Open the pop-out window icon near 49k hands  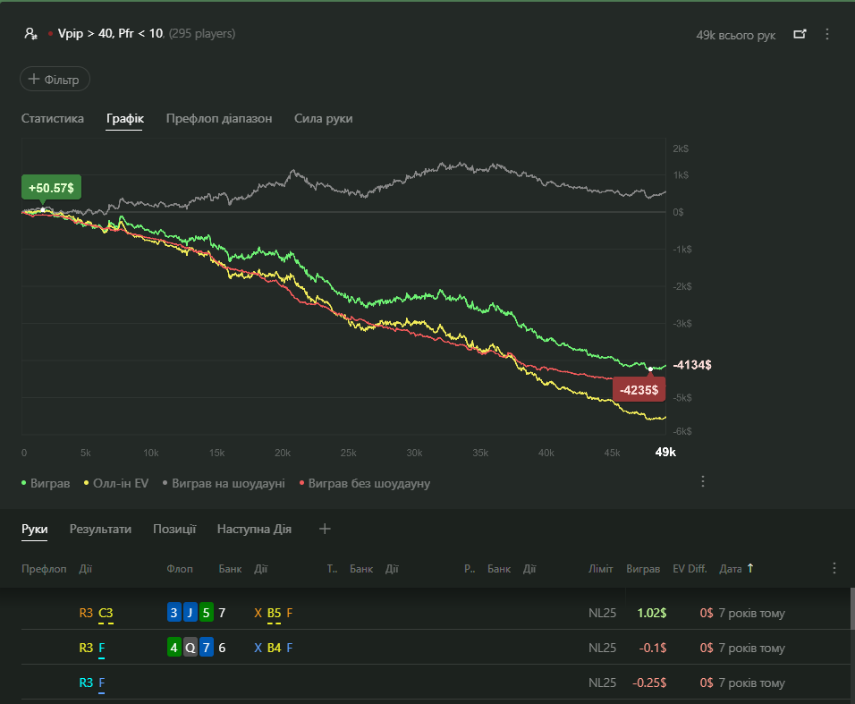[x=800, y=34]
